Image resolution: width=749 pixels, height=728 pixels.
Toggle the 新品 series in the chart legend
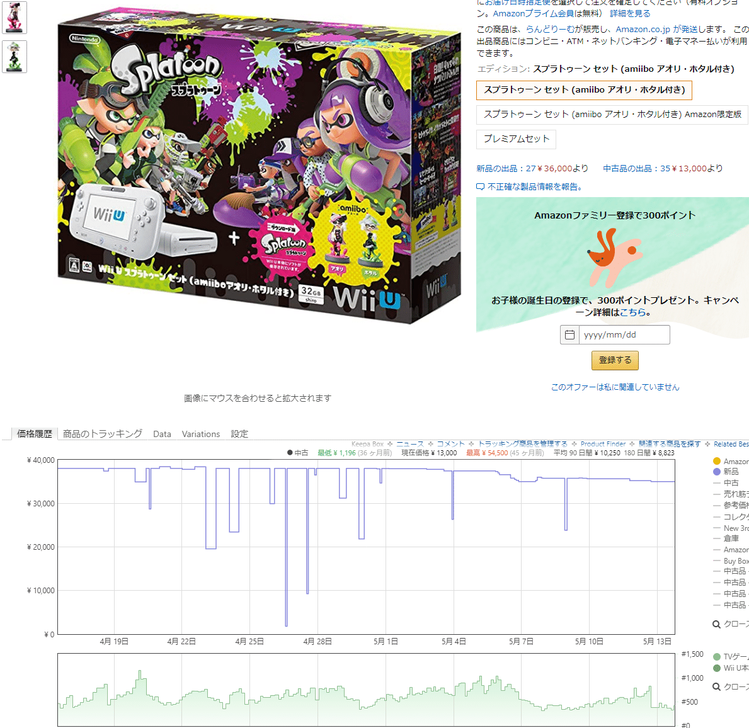(x=726, y=472)
